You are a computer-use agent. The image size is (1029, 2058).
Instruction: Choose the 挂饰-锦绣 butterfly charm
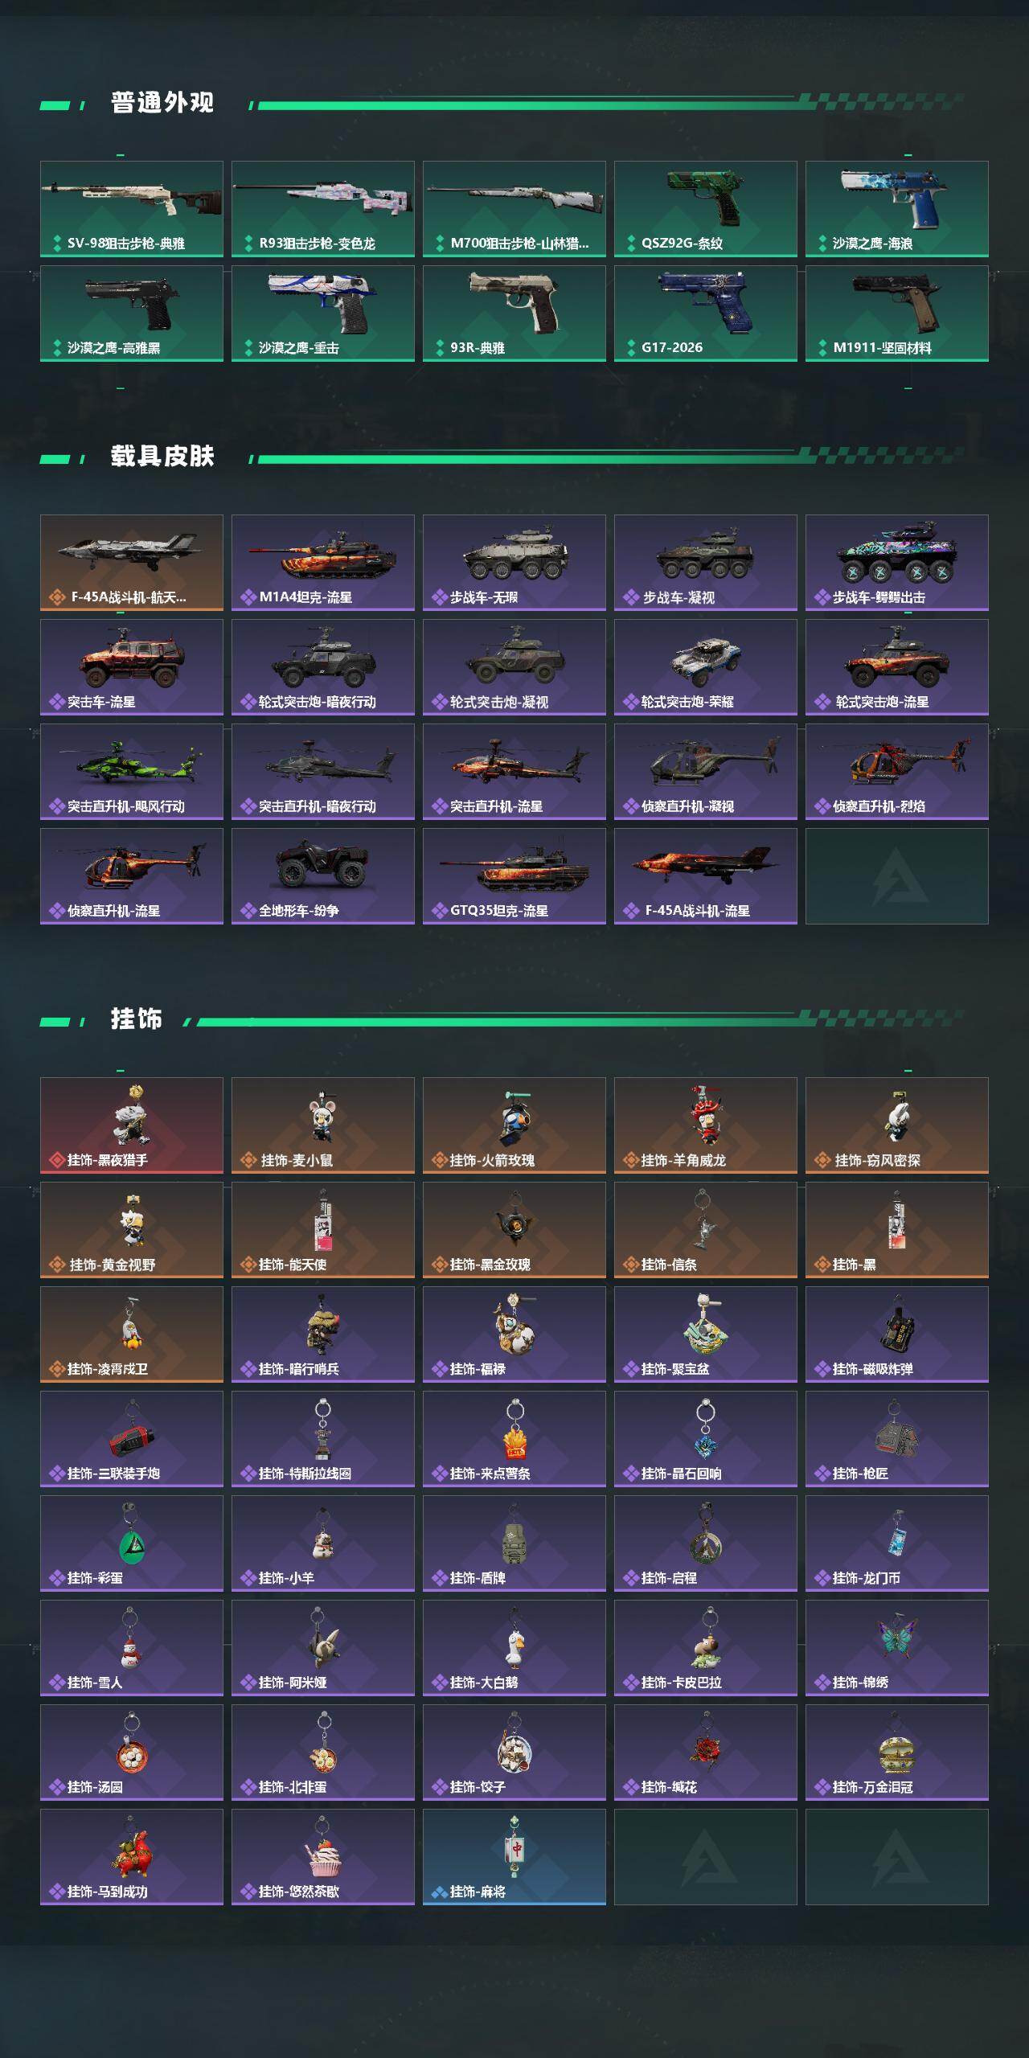click(x=897, y=1648)
